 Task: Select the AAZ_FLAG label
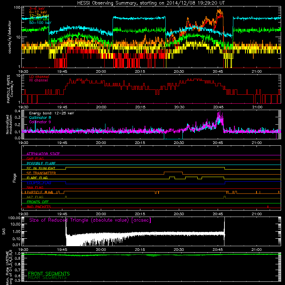35,197
